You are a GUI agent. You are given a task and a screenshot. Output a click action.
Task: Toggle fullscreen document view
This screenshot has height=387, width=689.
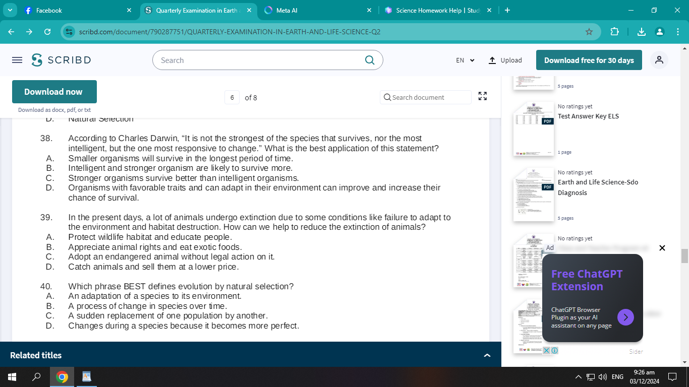coord(483,96)
